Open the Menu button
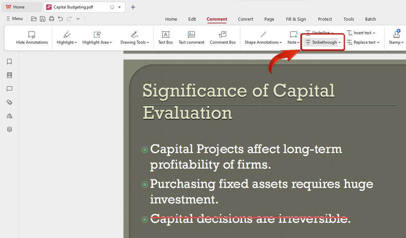 tap(14, 19)
